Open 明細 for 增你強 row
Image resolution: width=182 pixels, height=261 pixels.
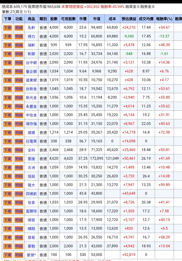click(19, 124)
